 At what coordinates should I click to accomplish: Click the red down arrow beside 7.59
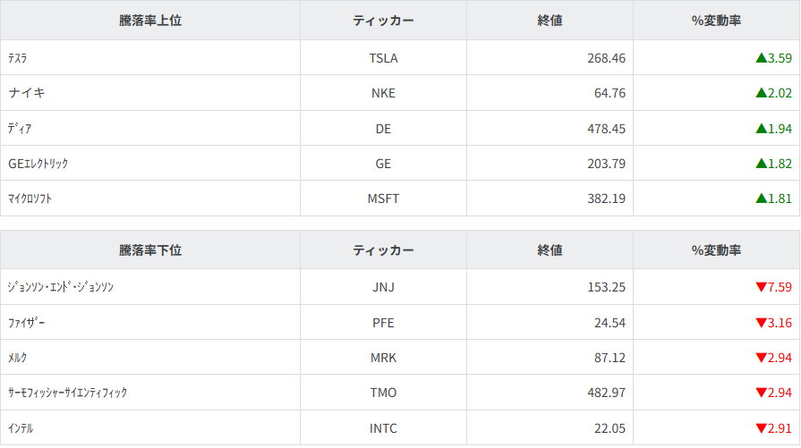[761, 288]
